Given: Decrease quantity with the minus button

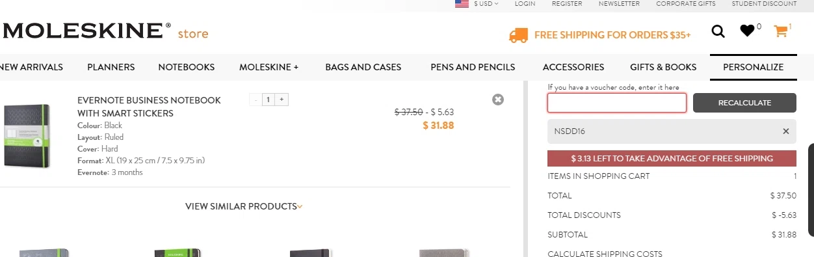Looking at the screenshot, I should point(256,100).
